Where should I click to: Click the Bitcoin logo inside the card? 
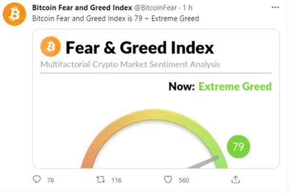pos(50,46)
